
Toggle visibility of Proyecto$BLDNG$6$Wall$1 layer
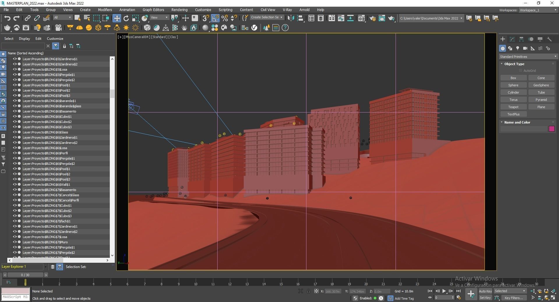[15, 184]
